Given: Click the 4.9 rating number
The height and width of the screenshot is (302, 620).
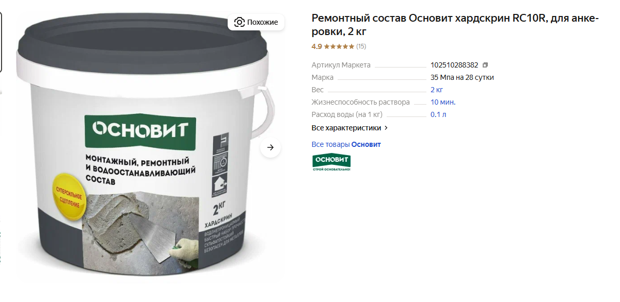Looking at the screenshot, I should (x=316, y=46).
